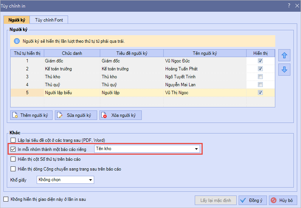301x208 pixels.
Task: Select the Người ký tab
Action: pos(17,20)
